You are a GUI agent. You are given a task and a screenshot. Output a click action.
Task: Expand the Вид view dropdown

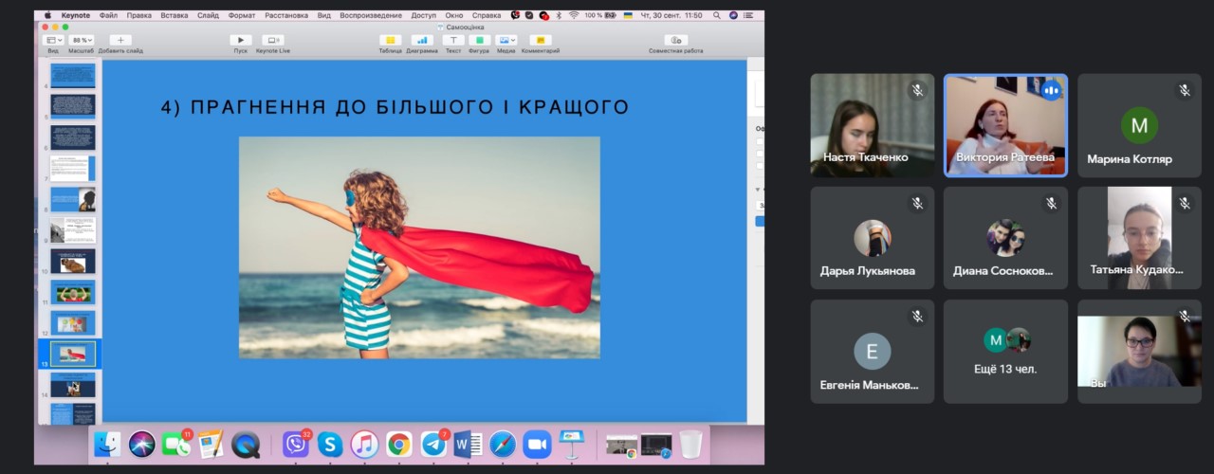(x=54, y=41)
